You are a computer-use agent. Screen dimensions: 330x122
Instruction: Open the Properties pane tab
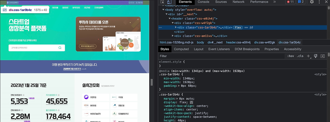tap(271, 49)
